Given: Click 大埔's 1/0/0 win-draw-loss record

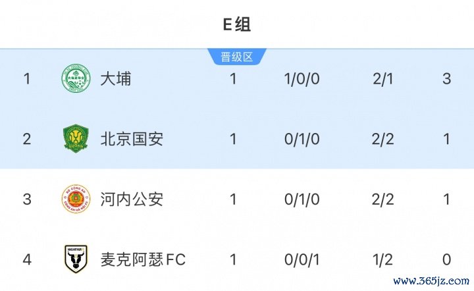Looking at the screenshot, I should pos(302,79).
